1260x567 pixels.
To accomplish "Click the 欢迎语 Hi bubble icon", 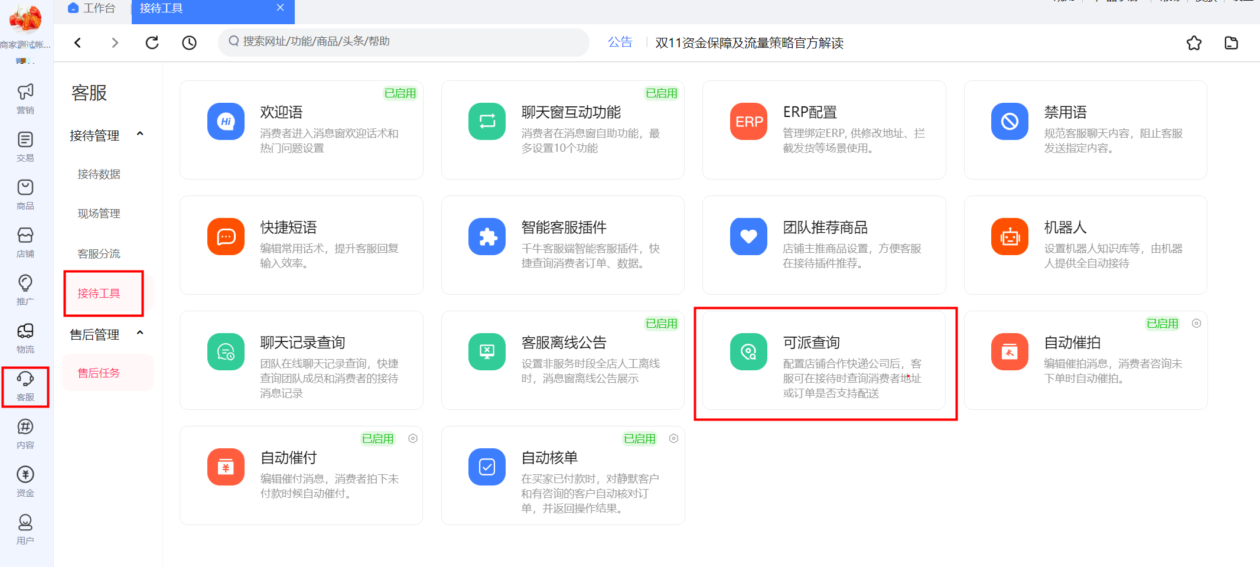I will (226, 121).
